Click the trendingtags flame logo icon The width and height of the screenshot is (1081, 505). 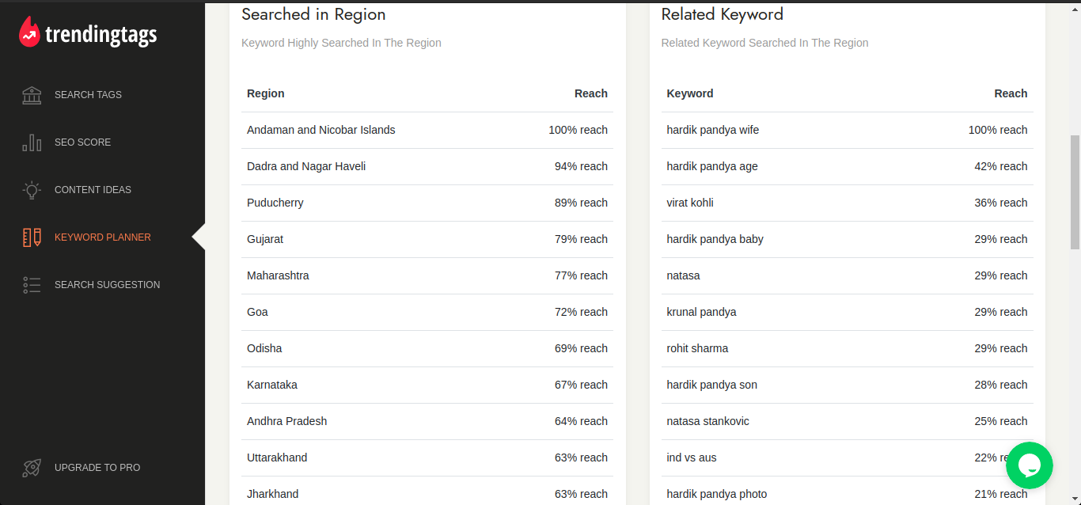click(x=29, y=32)
